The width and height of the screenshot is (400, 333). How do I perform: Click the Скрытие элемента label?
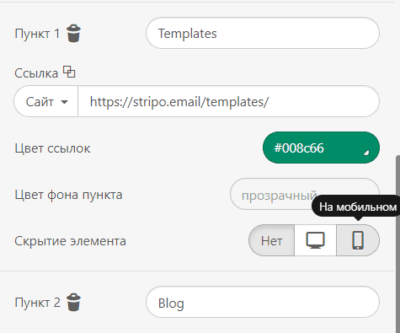coord(70,241)
